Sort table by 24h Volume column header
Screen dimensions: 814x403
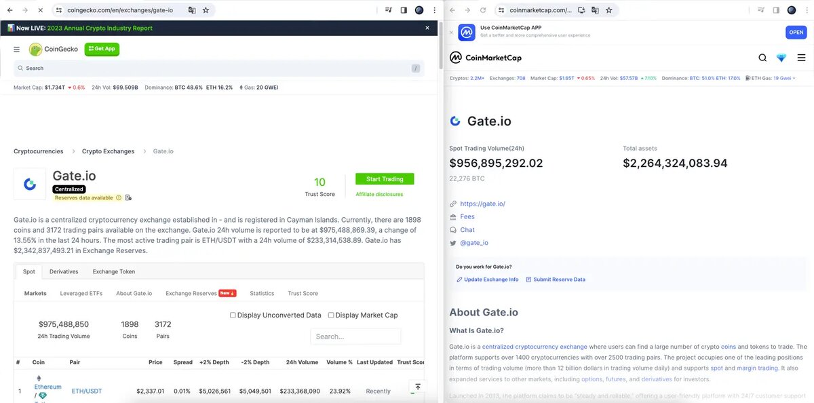click(x=303, y=362)
